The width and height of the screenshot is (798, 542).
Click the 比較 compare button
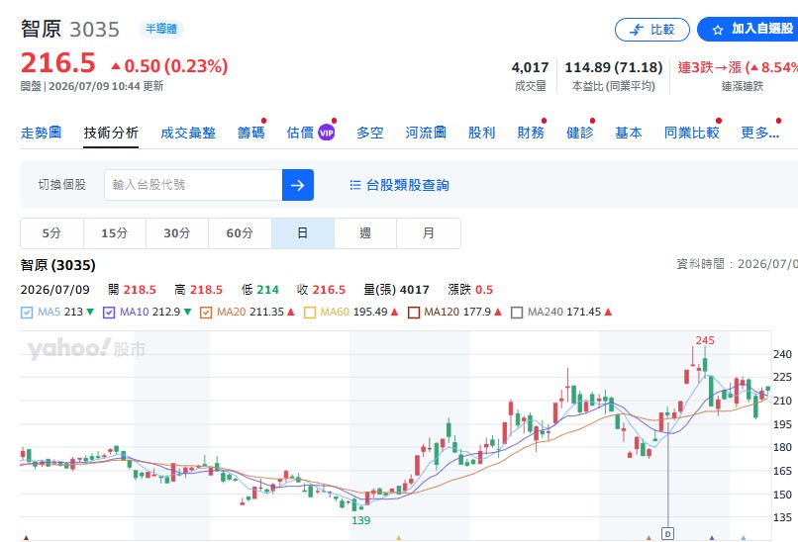click(x=651, y=30)
